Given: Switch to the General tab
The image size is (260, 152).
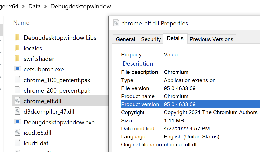Looking at the screenshot, I should pos(125,39).
